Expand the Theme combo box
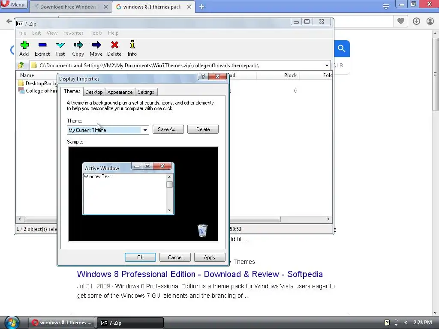Screen dimensions: 439x329 pyautogui.click(x=145, y=130)
